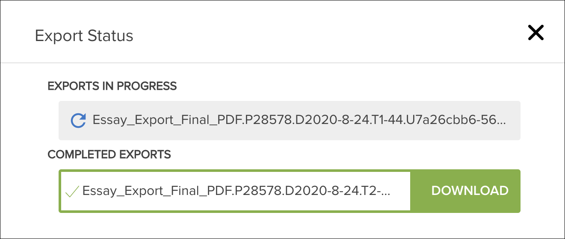Click the blue refresh spinner icon
Viewport: 565px width, 239px height.
point(78,121)
